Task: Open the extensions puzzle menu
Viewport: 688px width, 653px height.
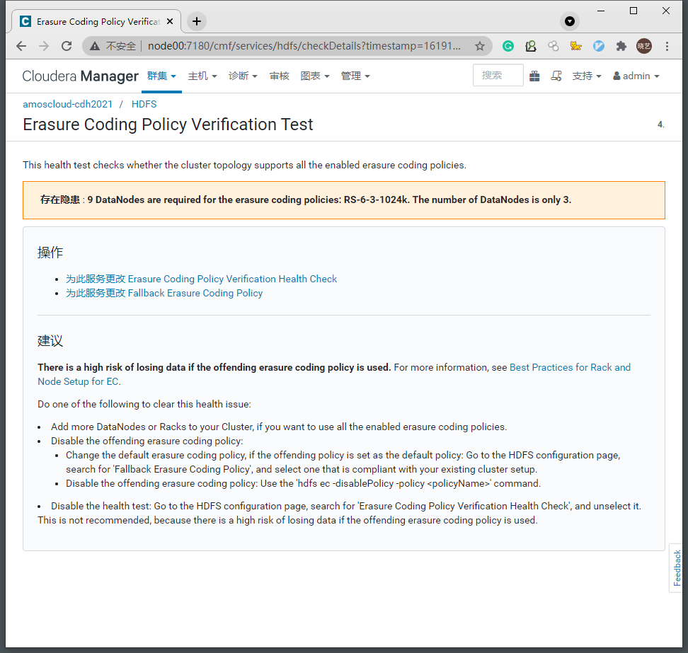Action: point(621,46)
